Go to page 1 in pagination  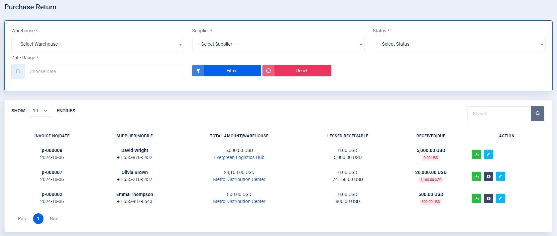[38, 219]
